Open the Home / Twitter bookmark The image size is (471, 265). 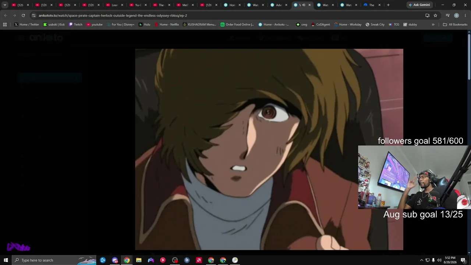tap(26, 25)
